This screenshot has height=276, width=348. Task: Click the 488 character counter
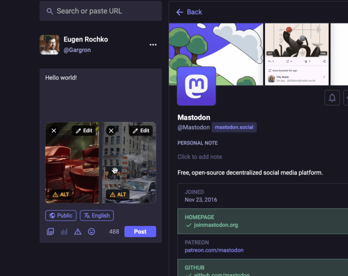[114, 231]
